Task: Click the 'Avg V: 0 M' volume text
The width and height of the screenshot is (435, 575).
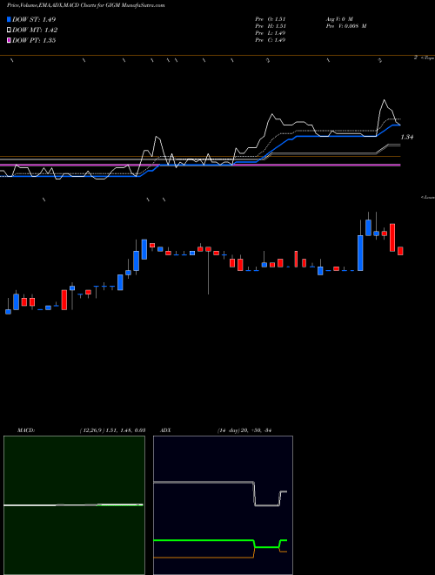Action: pyautogui.click(x=338, y=19)
